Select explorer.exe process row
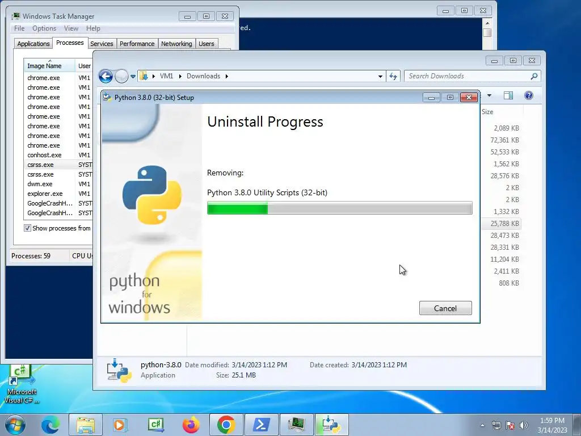The height and width of the screenshot is (436, 581). 58,194
